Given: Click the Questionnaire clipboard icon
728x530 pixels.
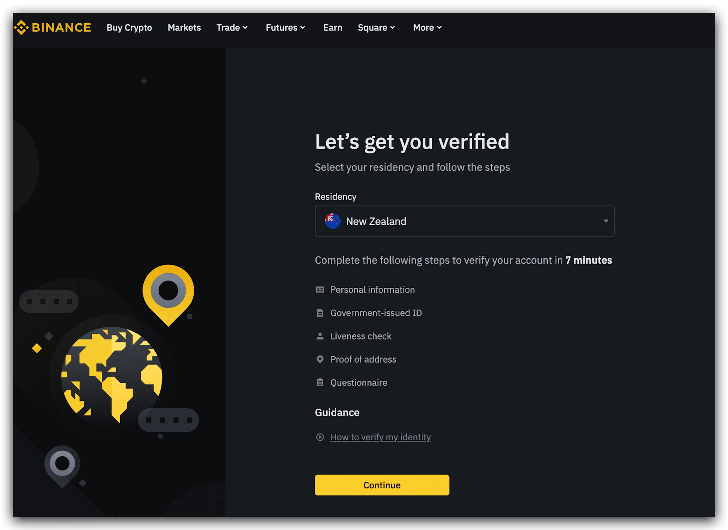Looking at the screenshot, I should click(320, 382).
